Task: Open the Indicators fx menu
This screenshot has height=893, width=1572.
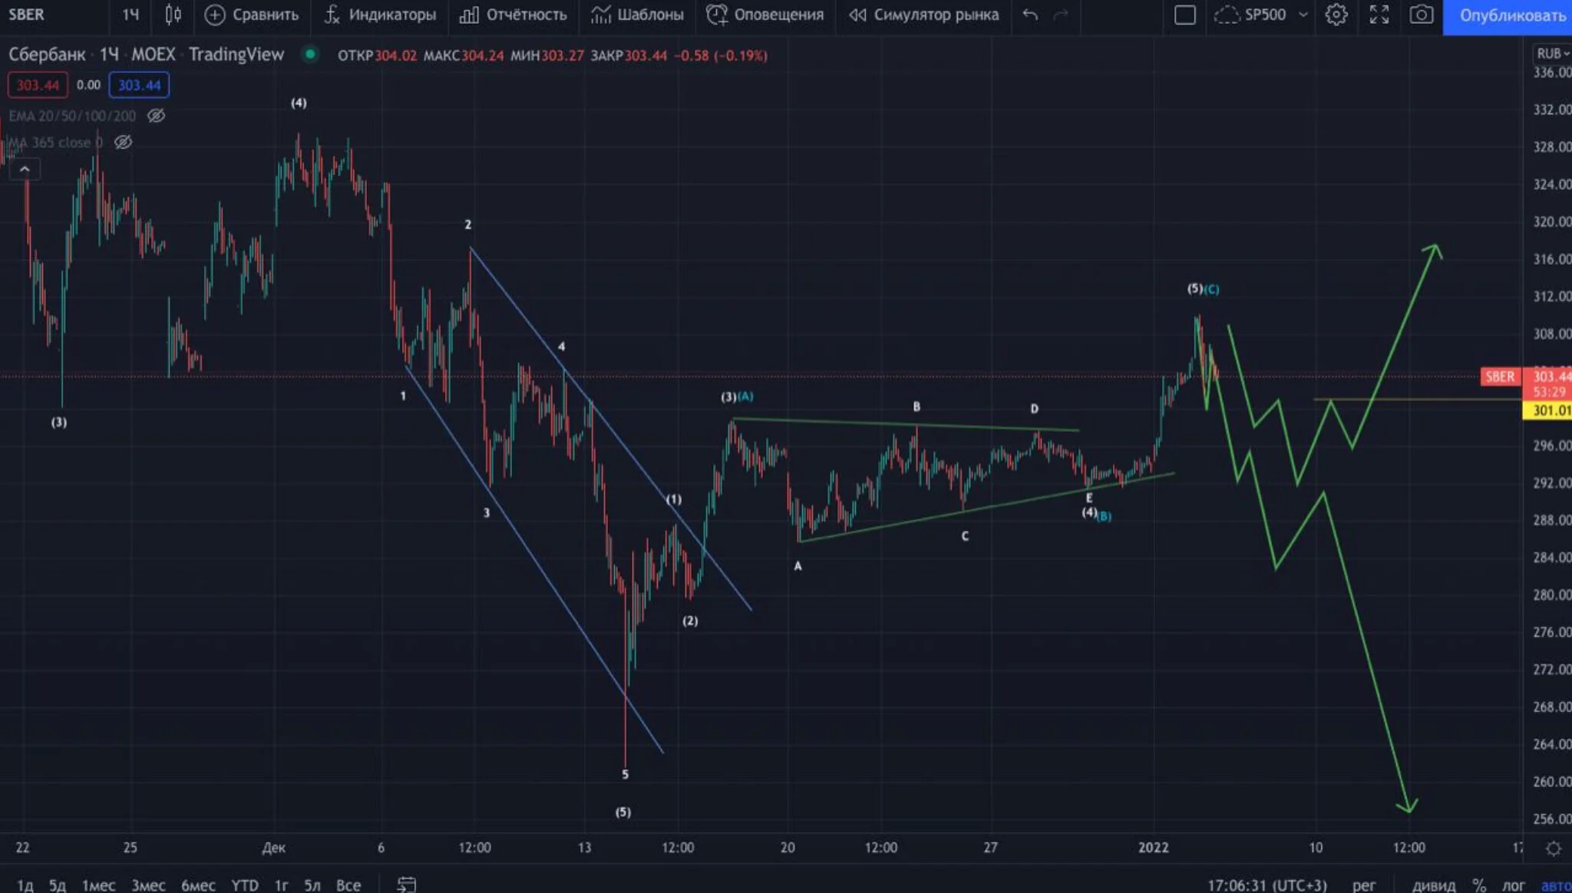Action: pos(380,15)
